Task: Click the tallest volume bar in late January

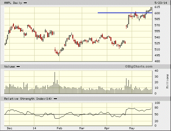Action: coord(55,83)
